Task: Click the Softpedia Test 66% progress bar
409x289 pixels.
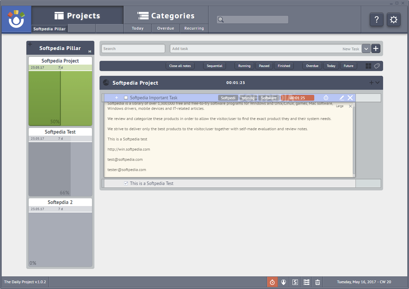Action: tap(60, 169)
